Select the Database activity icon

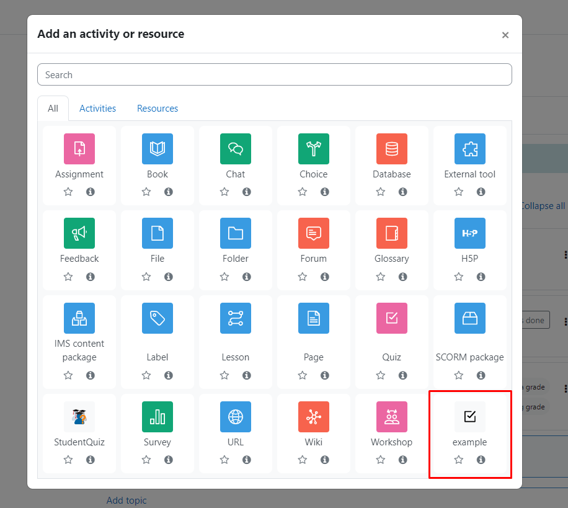pyautogui.click(x=392, y=149)
